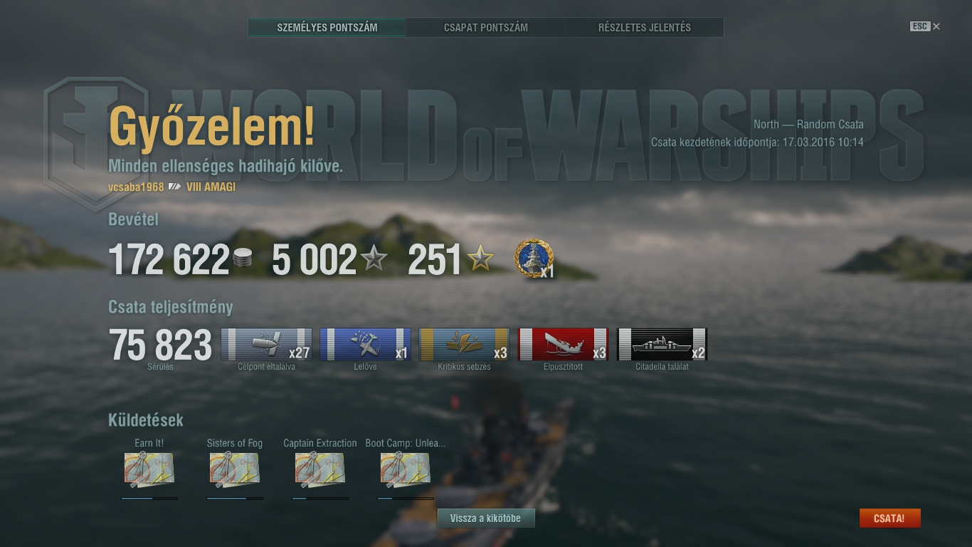Select the Kritikus sebzés ribbon

click(465, 345)
